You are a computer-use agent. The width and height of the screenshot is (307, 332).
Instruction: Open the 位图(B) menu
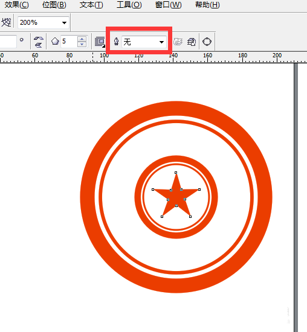[x=54, y=5]
